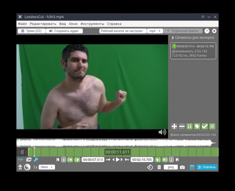
Task: Click the cut start time field 00:00:07.513
Action: (x=93, y=159)
